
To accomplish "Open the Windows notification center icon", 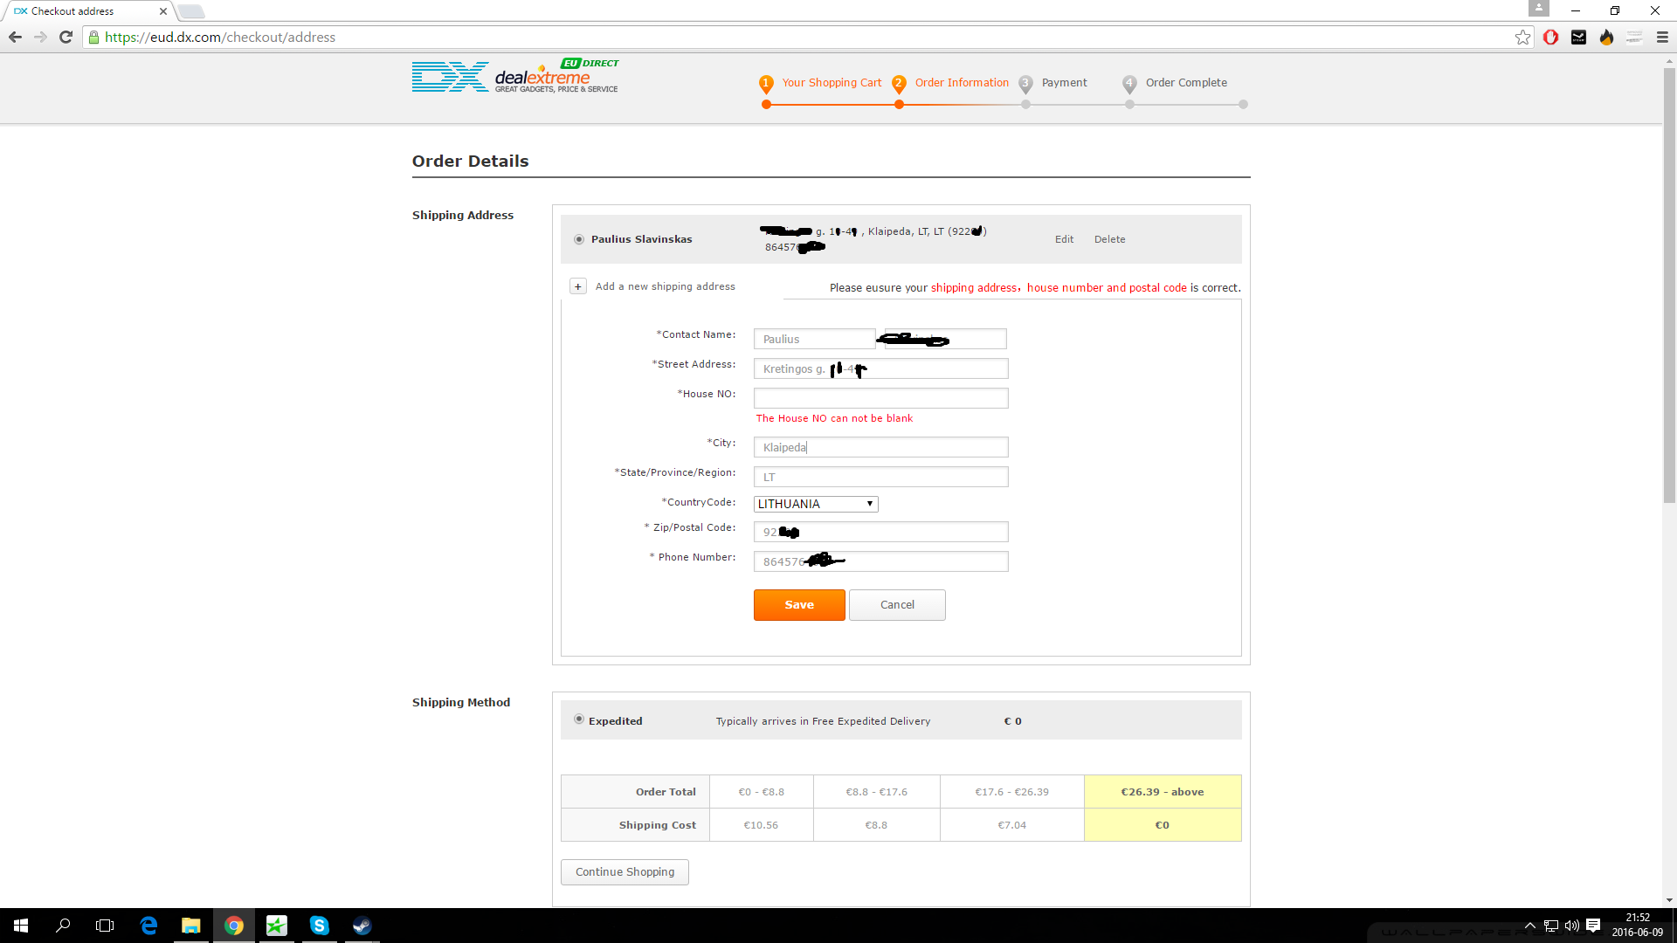I will point(1593,926).
